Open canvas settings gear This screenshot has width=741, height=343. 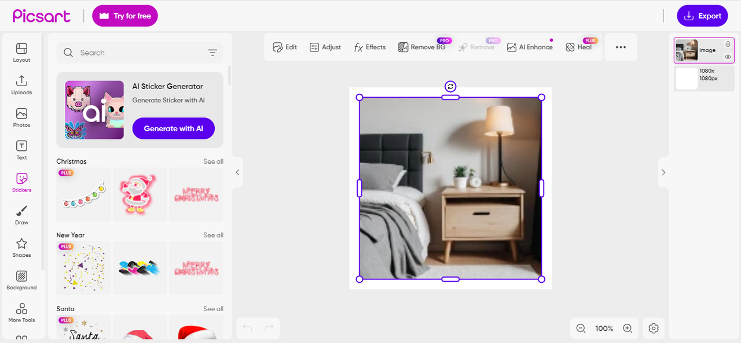654,328
